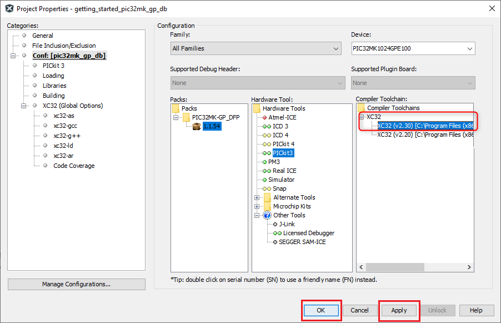Open the Family dropdown
501x323 pixels.
point(255,48)
